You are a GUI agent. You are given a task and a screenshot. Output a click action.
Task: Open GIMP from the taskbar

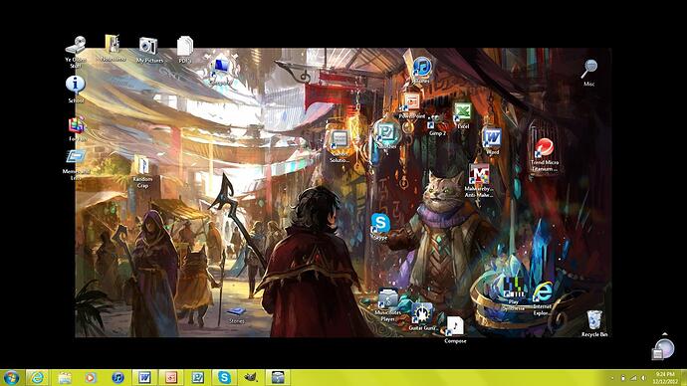coord(251,377)
